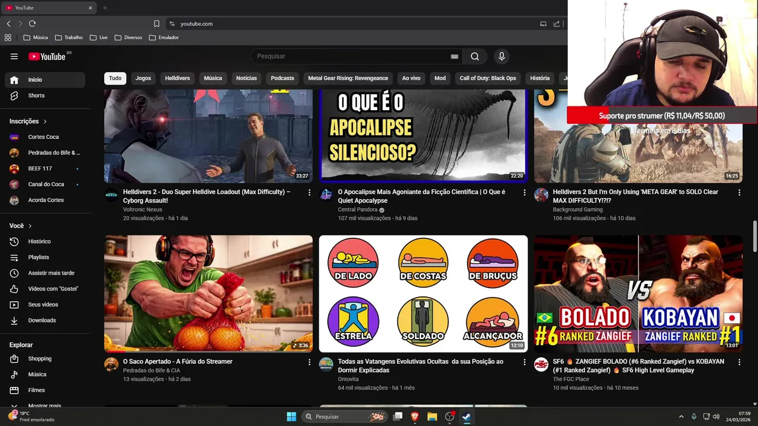
Task: Open Música under Explorar
Action: click(x=45, y=375)
